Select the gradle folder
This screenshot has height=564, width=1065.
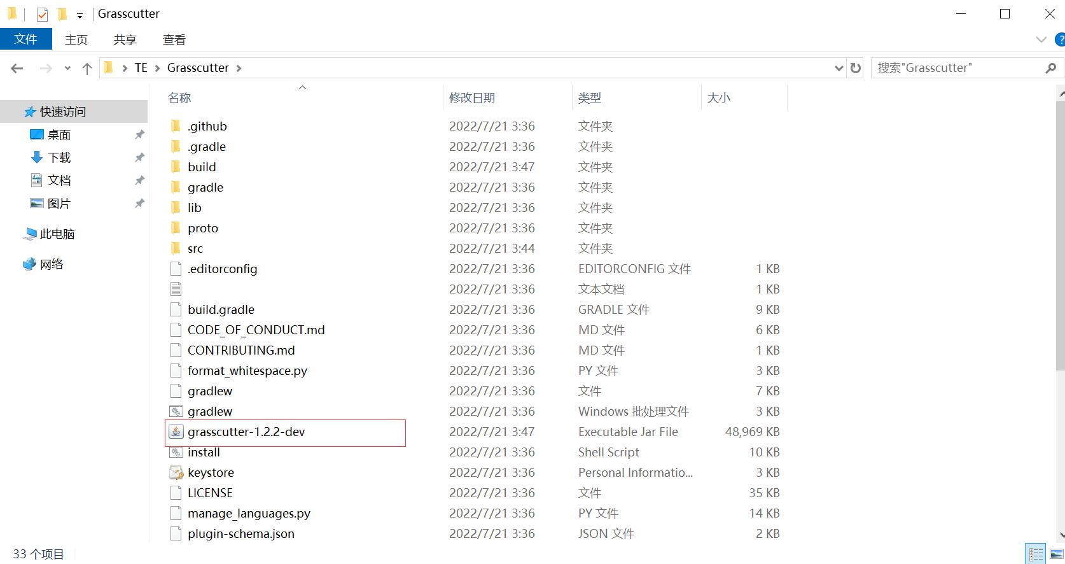point(205,187)
